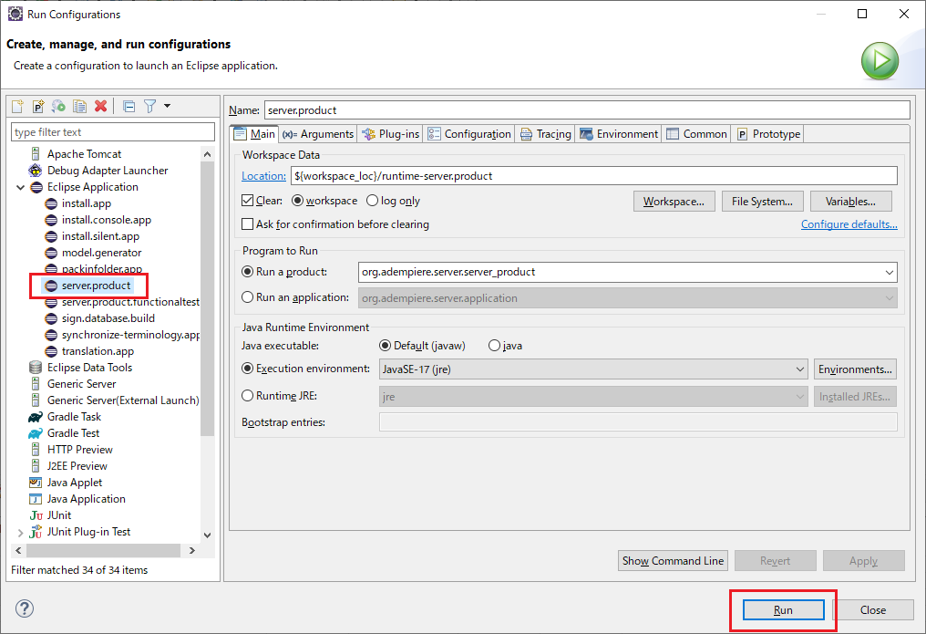Screen dimensions: 926x634
Task: Open the Environment tab
Action: [619, 134]
